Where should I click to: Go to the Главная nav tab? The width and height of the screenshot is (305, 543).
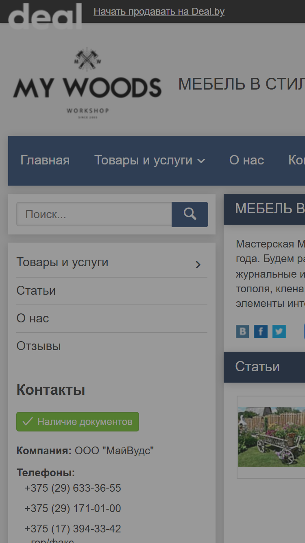coord(45,160)
